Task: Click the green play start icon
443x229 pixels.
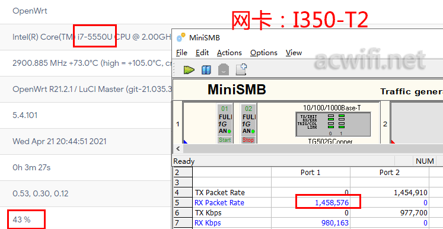Action: [x=189, y=69]
